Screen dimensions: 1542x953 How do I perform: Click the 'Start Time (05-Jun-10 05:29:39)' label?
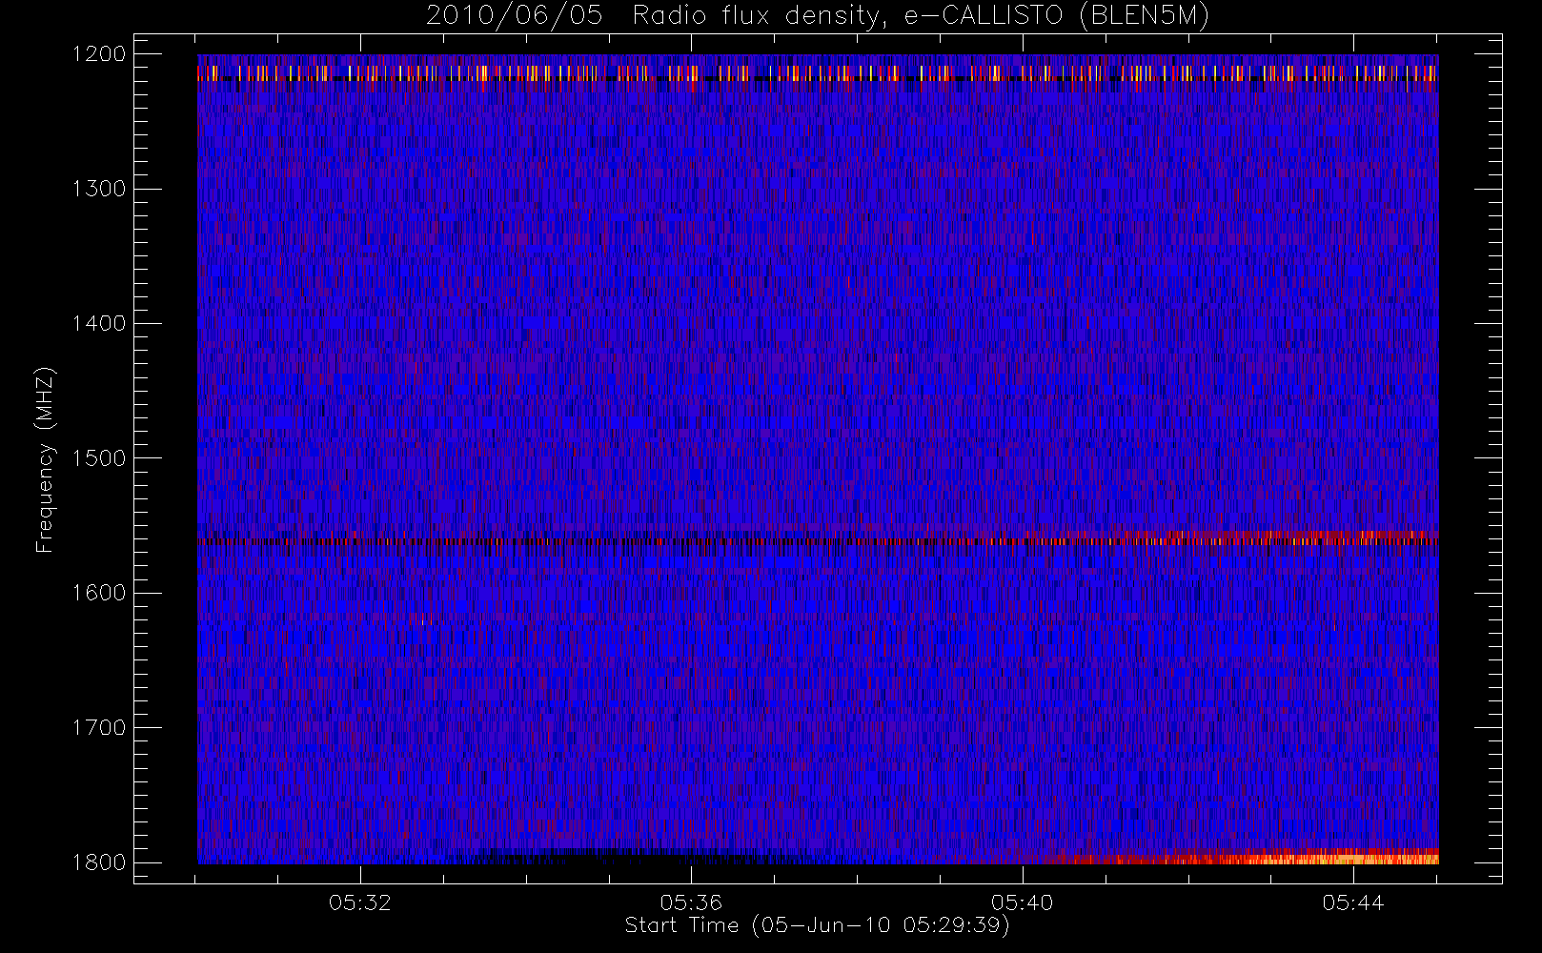pyautogui.click(x=817, y=925)
